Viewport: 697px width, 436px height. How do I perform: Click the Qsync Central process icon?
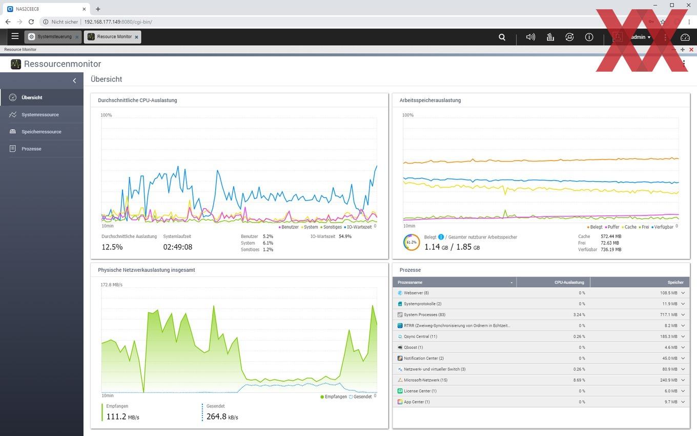(x=400, y=336)
